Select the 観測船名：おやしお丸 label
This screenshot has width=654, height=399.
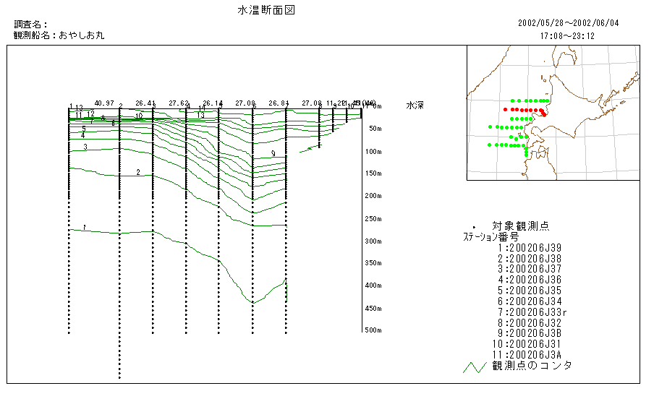tap(59, 35)
